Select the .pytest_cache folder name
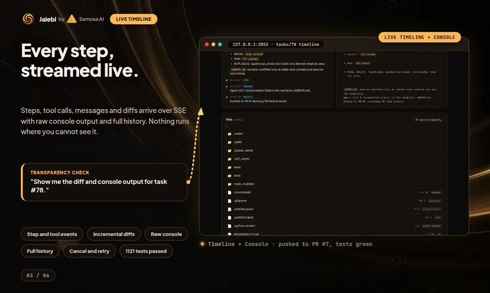 (243, 151)
